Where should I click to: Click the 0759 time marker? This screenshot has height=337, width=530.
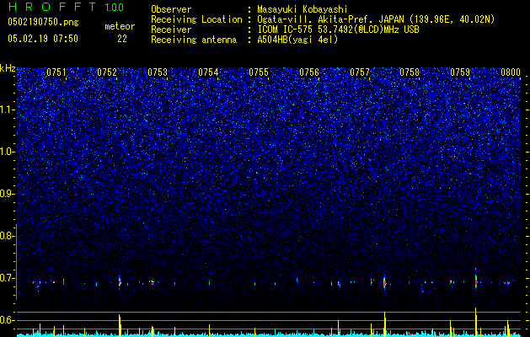click(460, 72)
